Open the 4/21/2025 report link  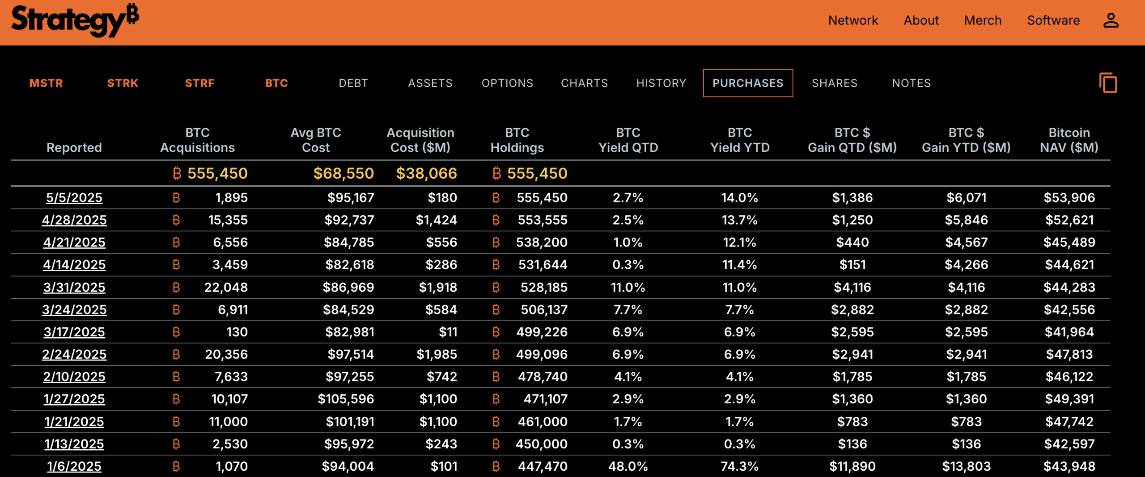tap(74, 242)
